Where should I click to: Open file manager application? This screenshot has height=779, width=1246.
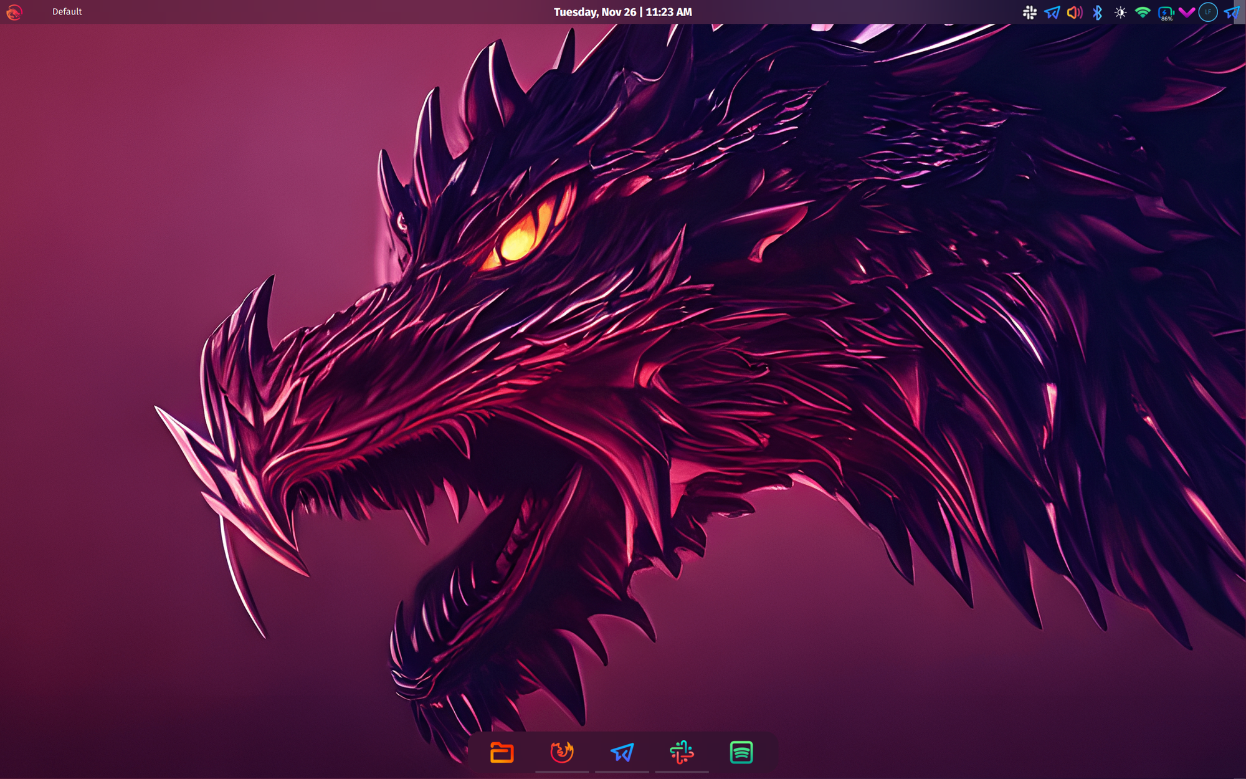point(500,752)
